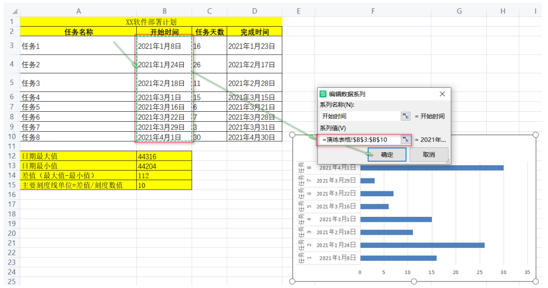Viewport: 548px width, 288px height.
Task: Click the chart's bottom-center resize handle
Action: click(x=414, y=281)
